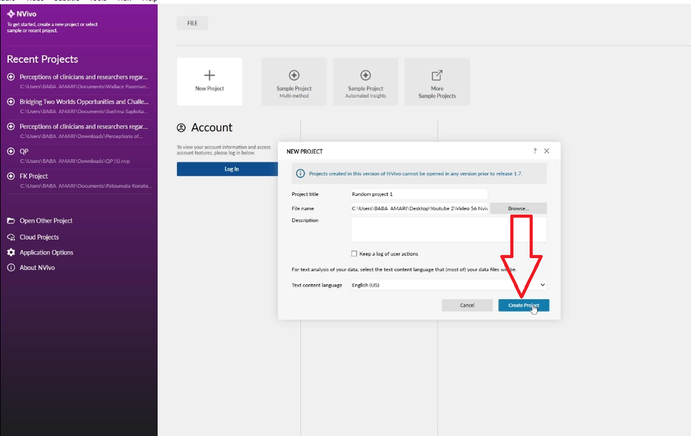Open the QP recent project
The height and width of the screenshot is (436, 691).
coord(79,155)
